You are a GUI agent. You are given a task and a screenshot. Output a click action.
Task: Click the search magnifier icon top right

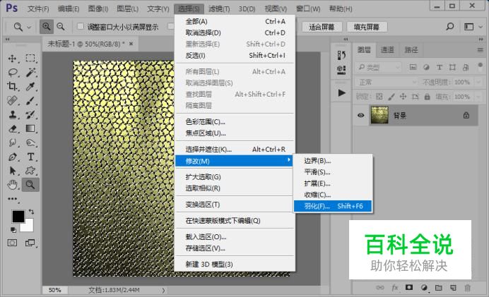[449, 27]
